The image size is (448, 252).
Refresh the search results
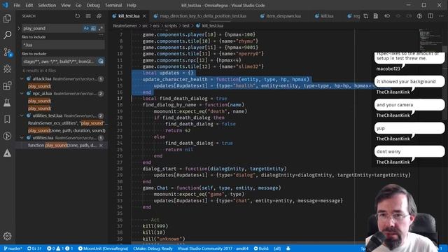[x=78, y=16]
